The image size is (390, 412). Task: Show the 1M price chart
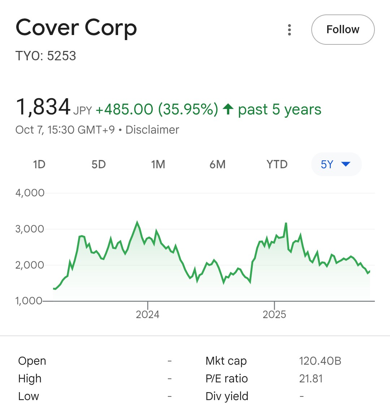[x=158, y=165]
